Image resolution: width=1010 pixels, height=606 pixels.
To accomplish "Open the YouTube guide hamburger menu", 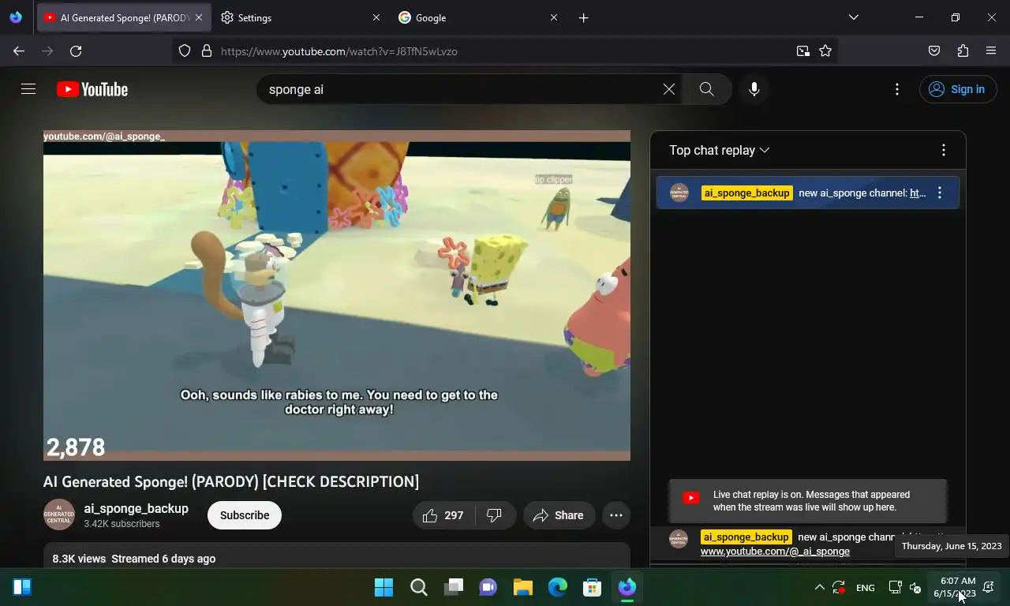I will [x=28, y=89].
